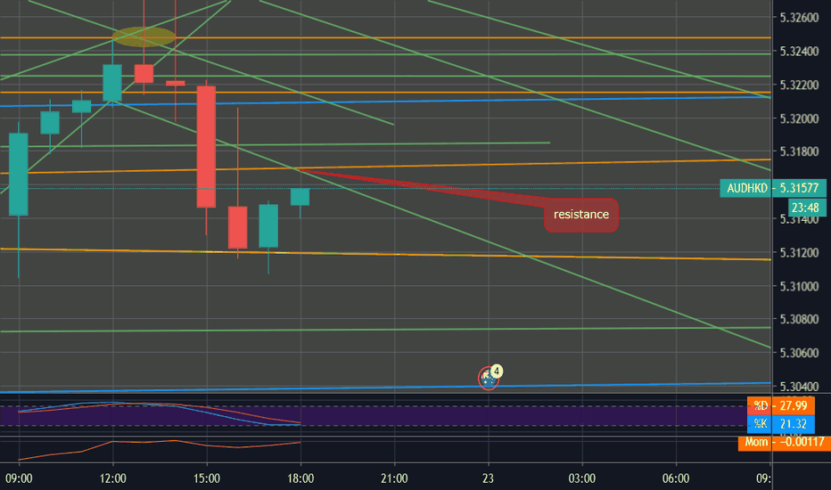831x490 pixels.
Task: Click the 5.32200 price axis label
Action: [799, 85]
